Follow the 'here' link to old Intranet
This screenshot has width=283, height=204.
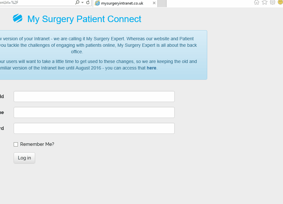[x=152, y=68]
